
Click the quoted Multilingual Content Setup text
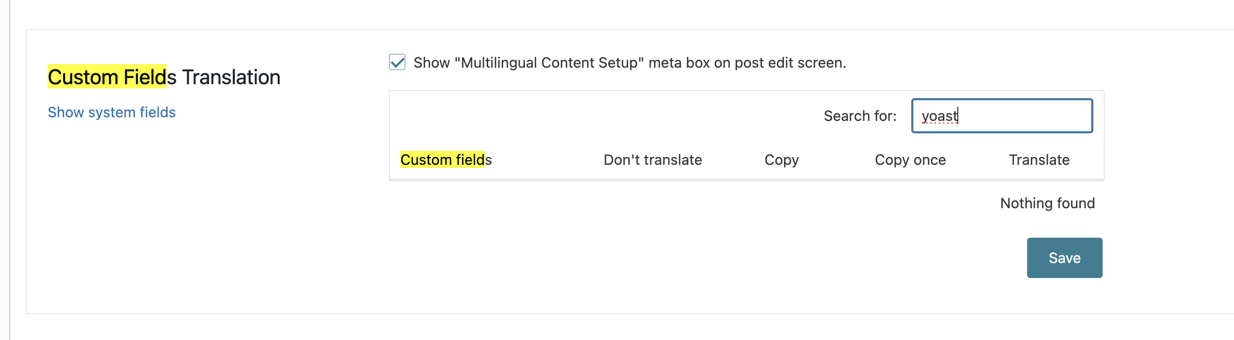pos(549,63)
